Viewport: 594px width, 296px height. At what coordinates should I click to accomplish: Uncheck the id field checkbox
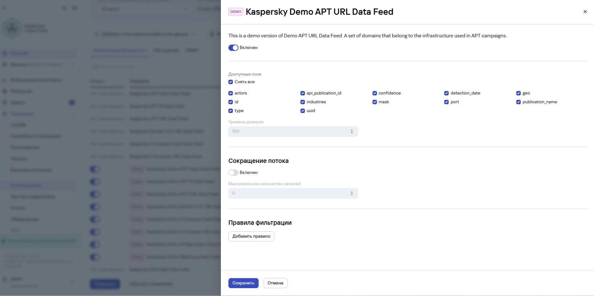tap(231, 102)
